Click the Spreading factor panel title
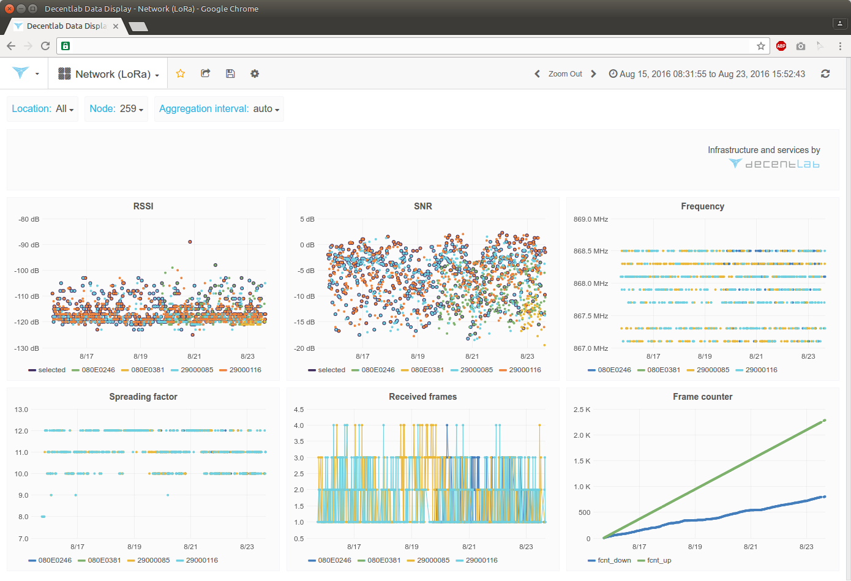The height and width of the screenshot is (581, 851). (x=143, y=397)
